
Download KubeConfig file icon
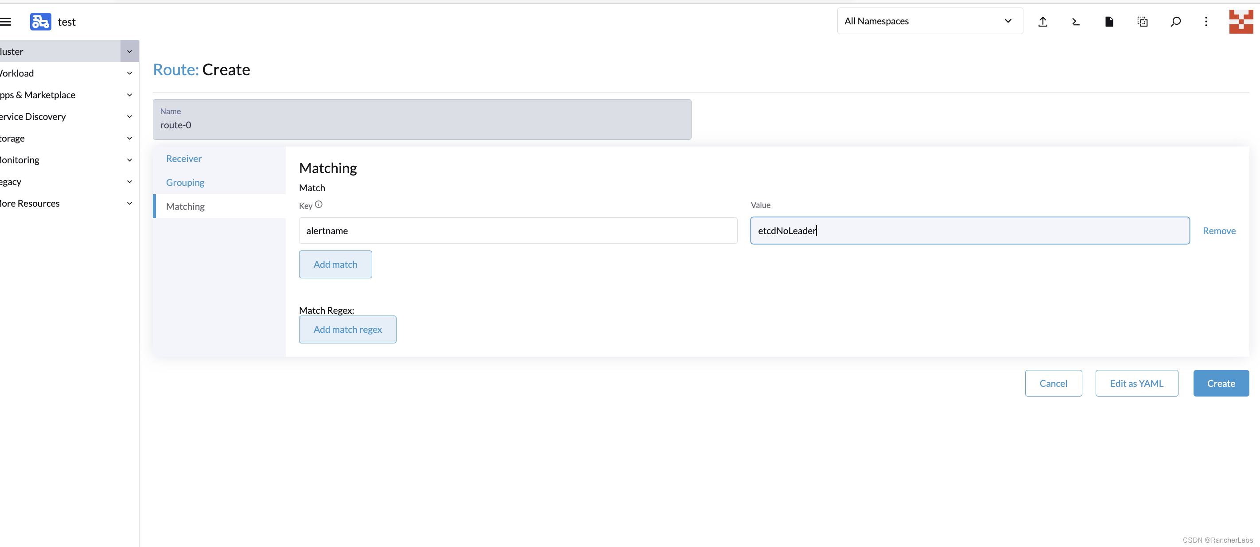1109,22
